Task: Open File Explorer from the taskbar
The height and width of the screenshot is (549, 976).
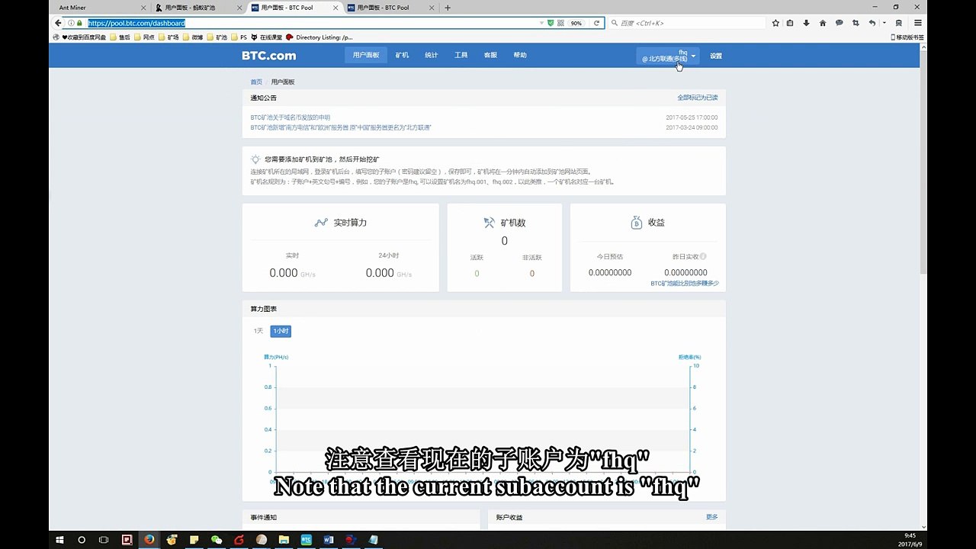Action: pos(284,540)
